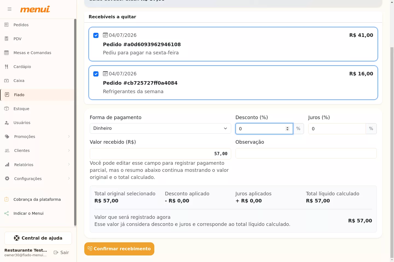Viewport: 394px width, 262px height.
Task: Click the Cardápio utensils icon
Action: click(x=7, y=67)
